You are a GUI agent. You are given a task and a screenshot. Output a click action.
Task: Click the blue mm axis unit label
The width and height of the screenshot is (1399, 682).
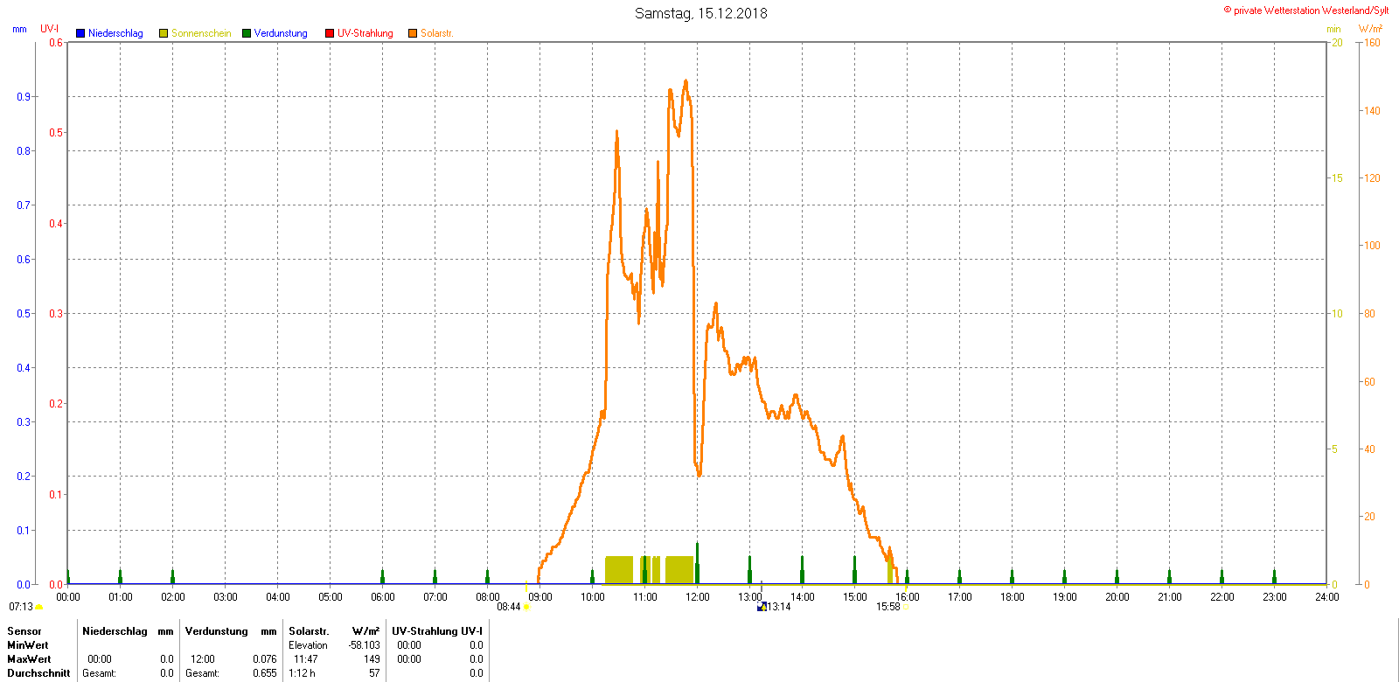19,29
